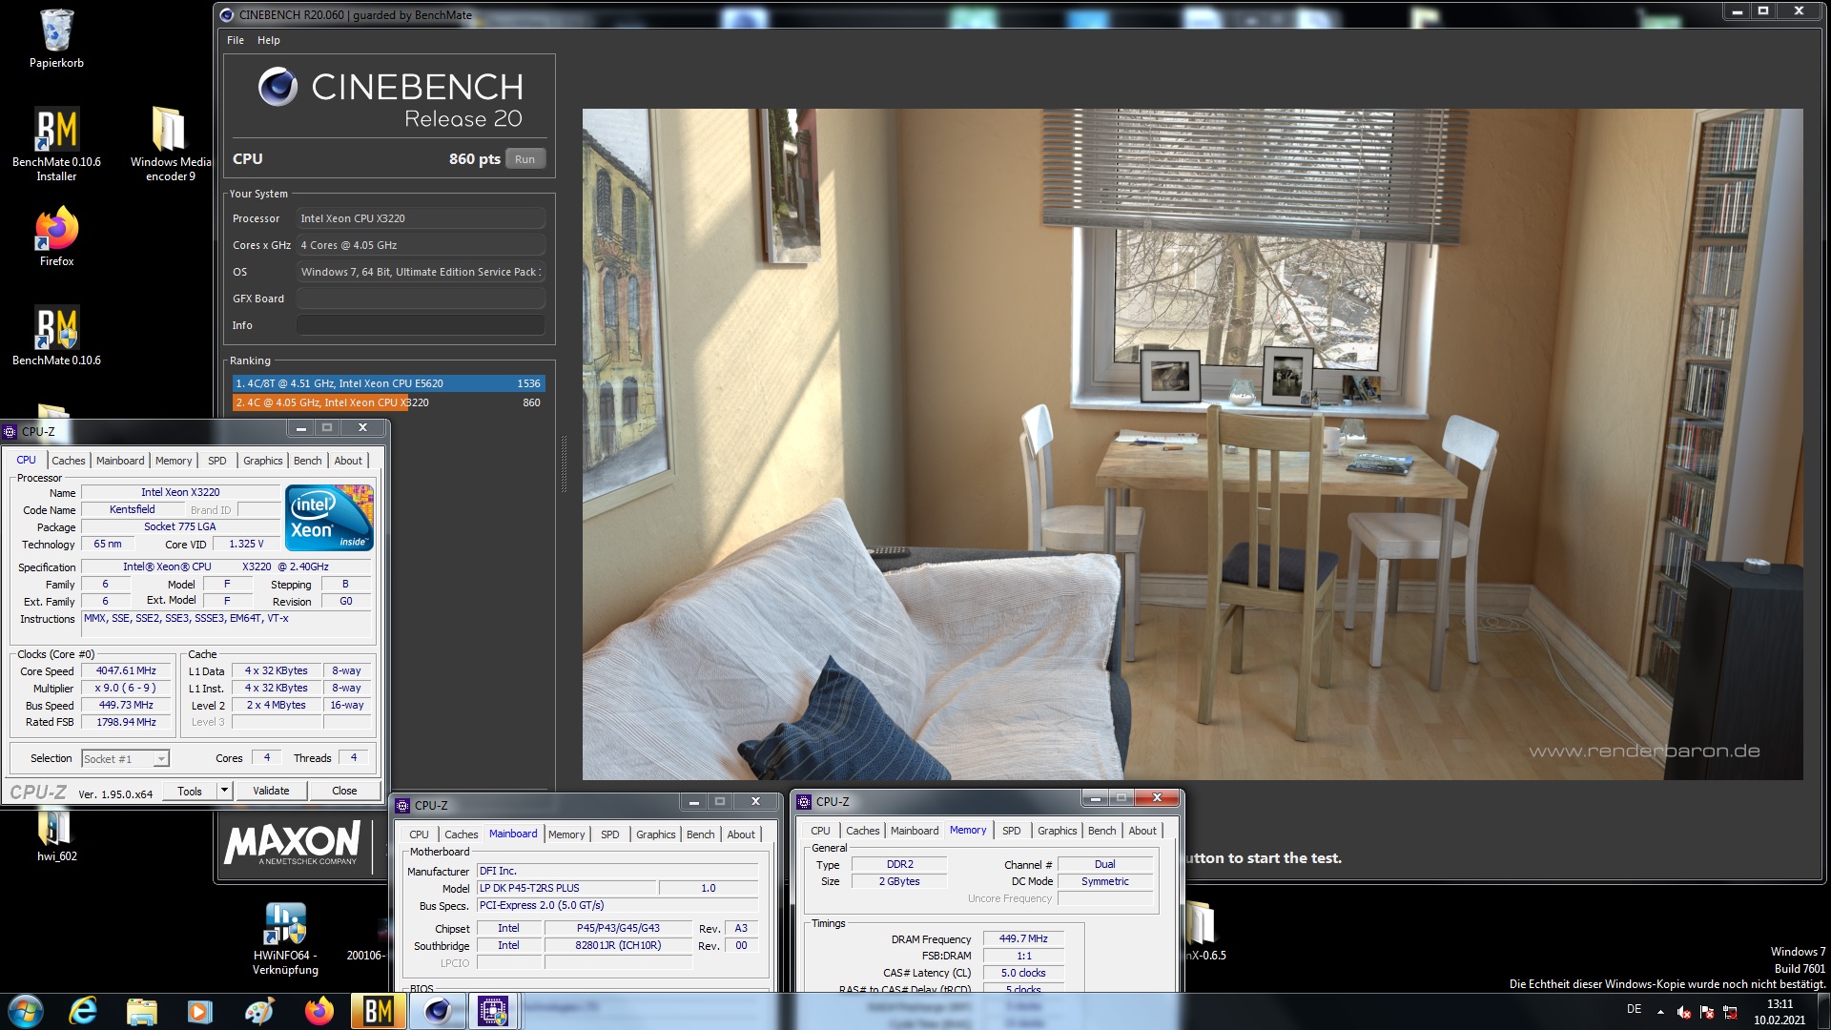The image size is (1831, 1030).
Task: Select Graphics tab in CPU-Z Mainboard window
Action: click(x=656, y=834)
